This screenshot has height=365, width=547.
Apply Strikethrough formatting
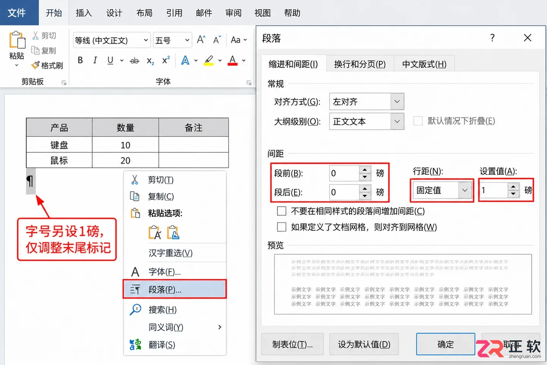click(134, 60)
